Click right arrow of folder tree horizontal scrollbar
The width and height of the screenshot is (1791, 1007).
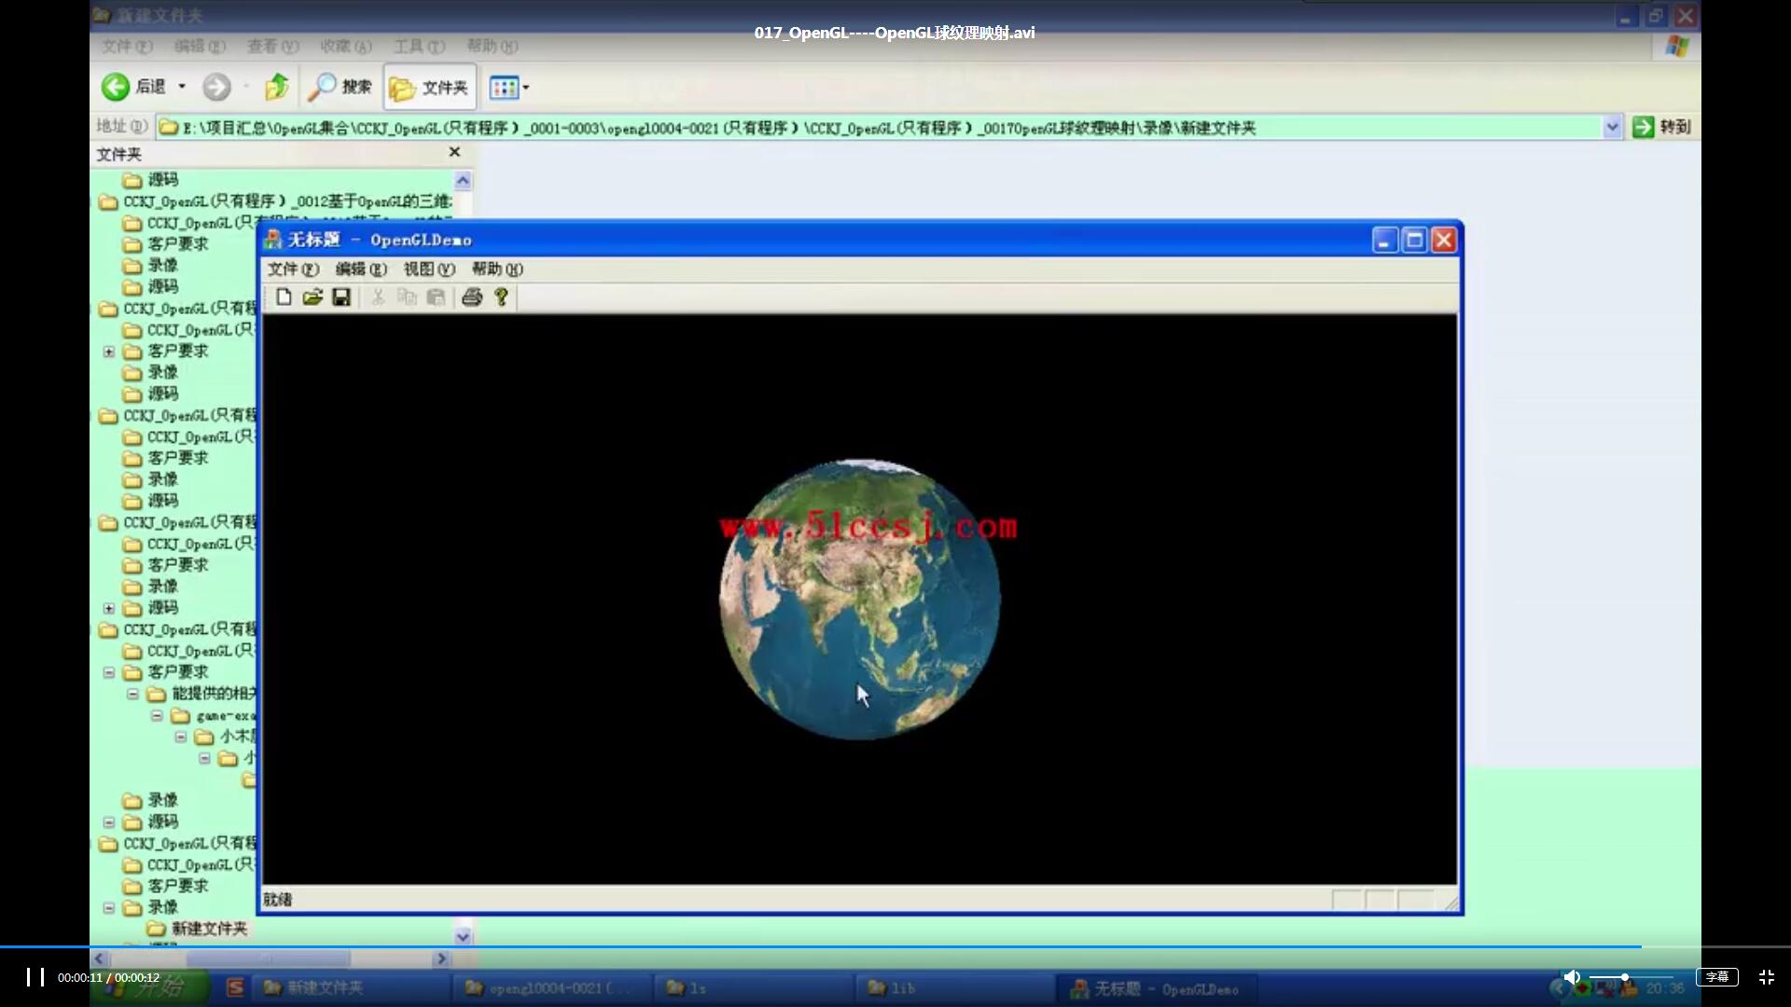pos(442,959)
